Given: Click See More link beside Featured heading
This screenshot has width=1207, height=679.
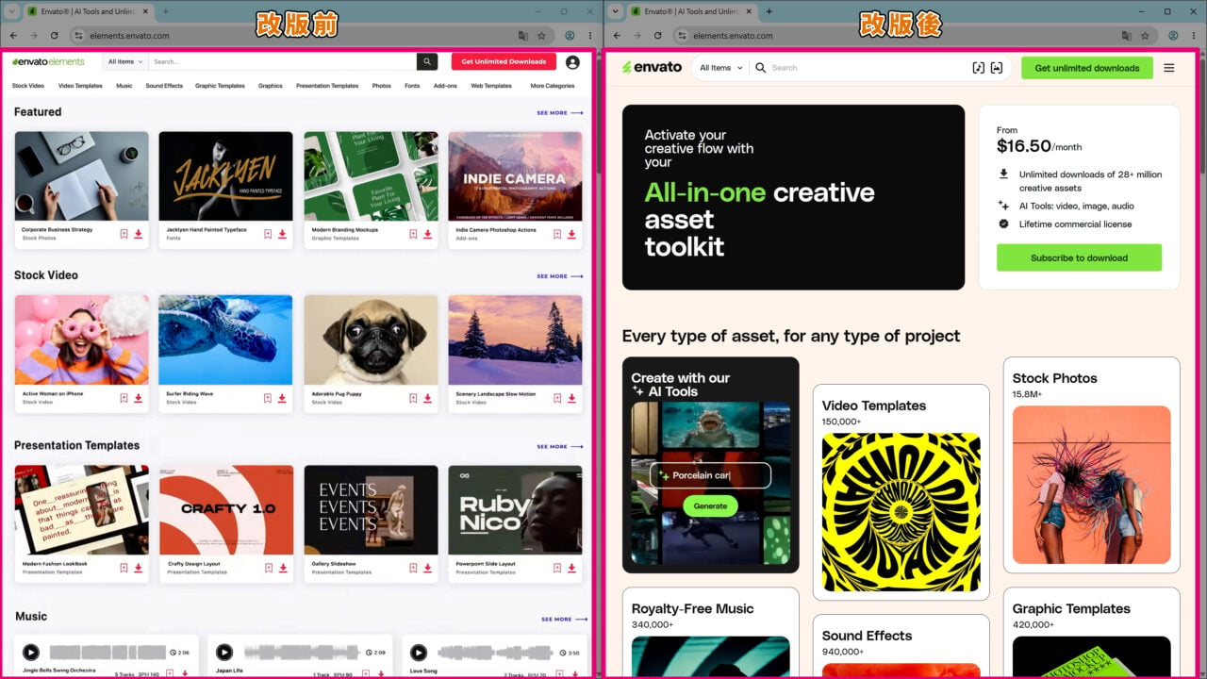Looking at the screenshot, I should [x=560, y=113].
